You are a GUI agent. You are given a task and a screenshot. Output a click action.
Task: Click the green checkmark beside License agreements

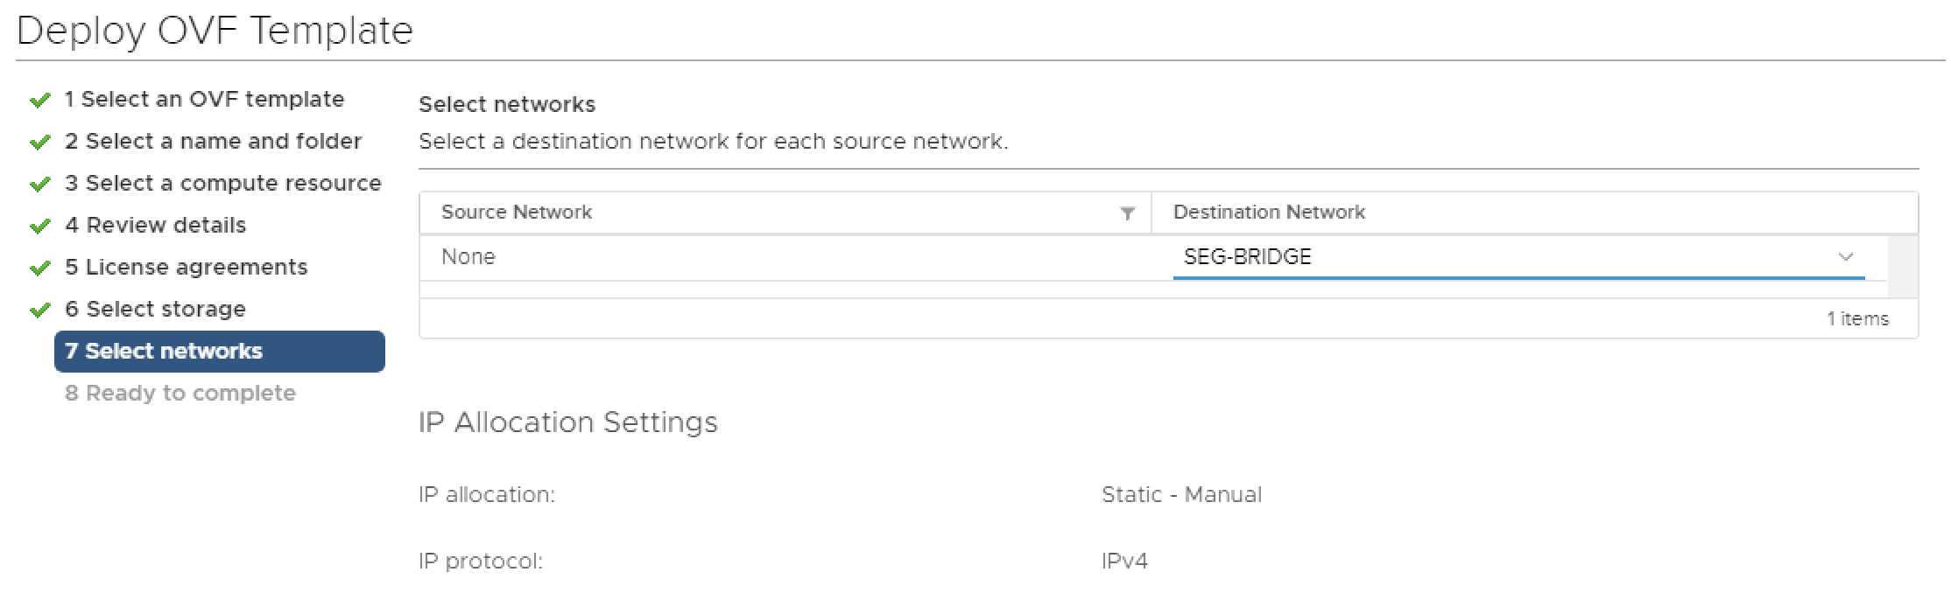tap(39, 269)
